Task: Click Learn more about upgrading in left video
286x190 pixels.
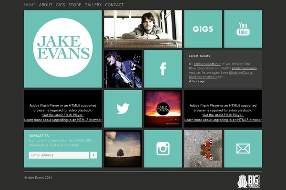Action: pos(63,120)
